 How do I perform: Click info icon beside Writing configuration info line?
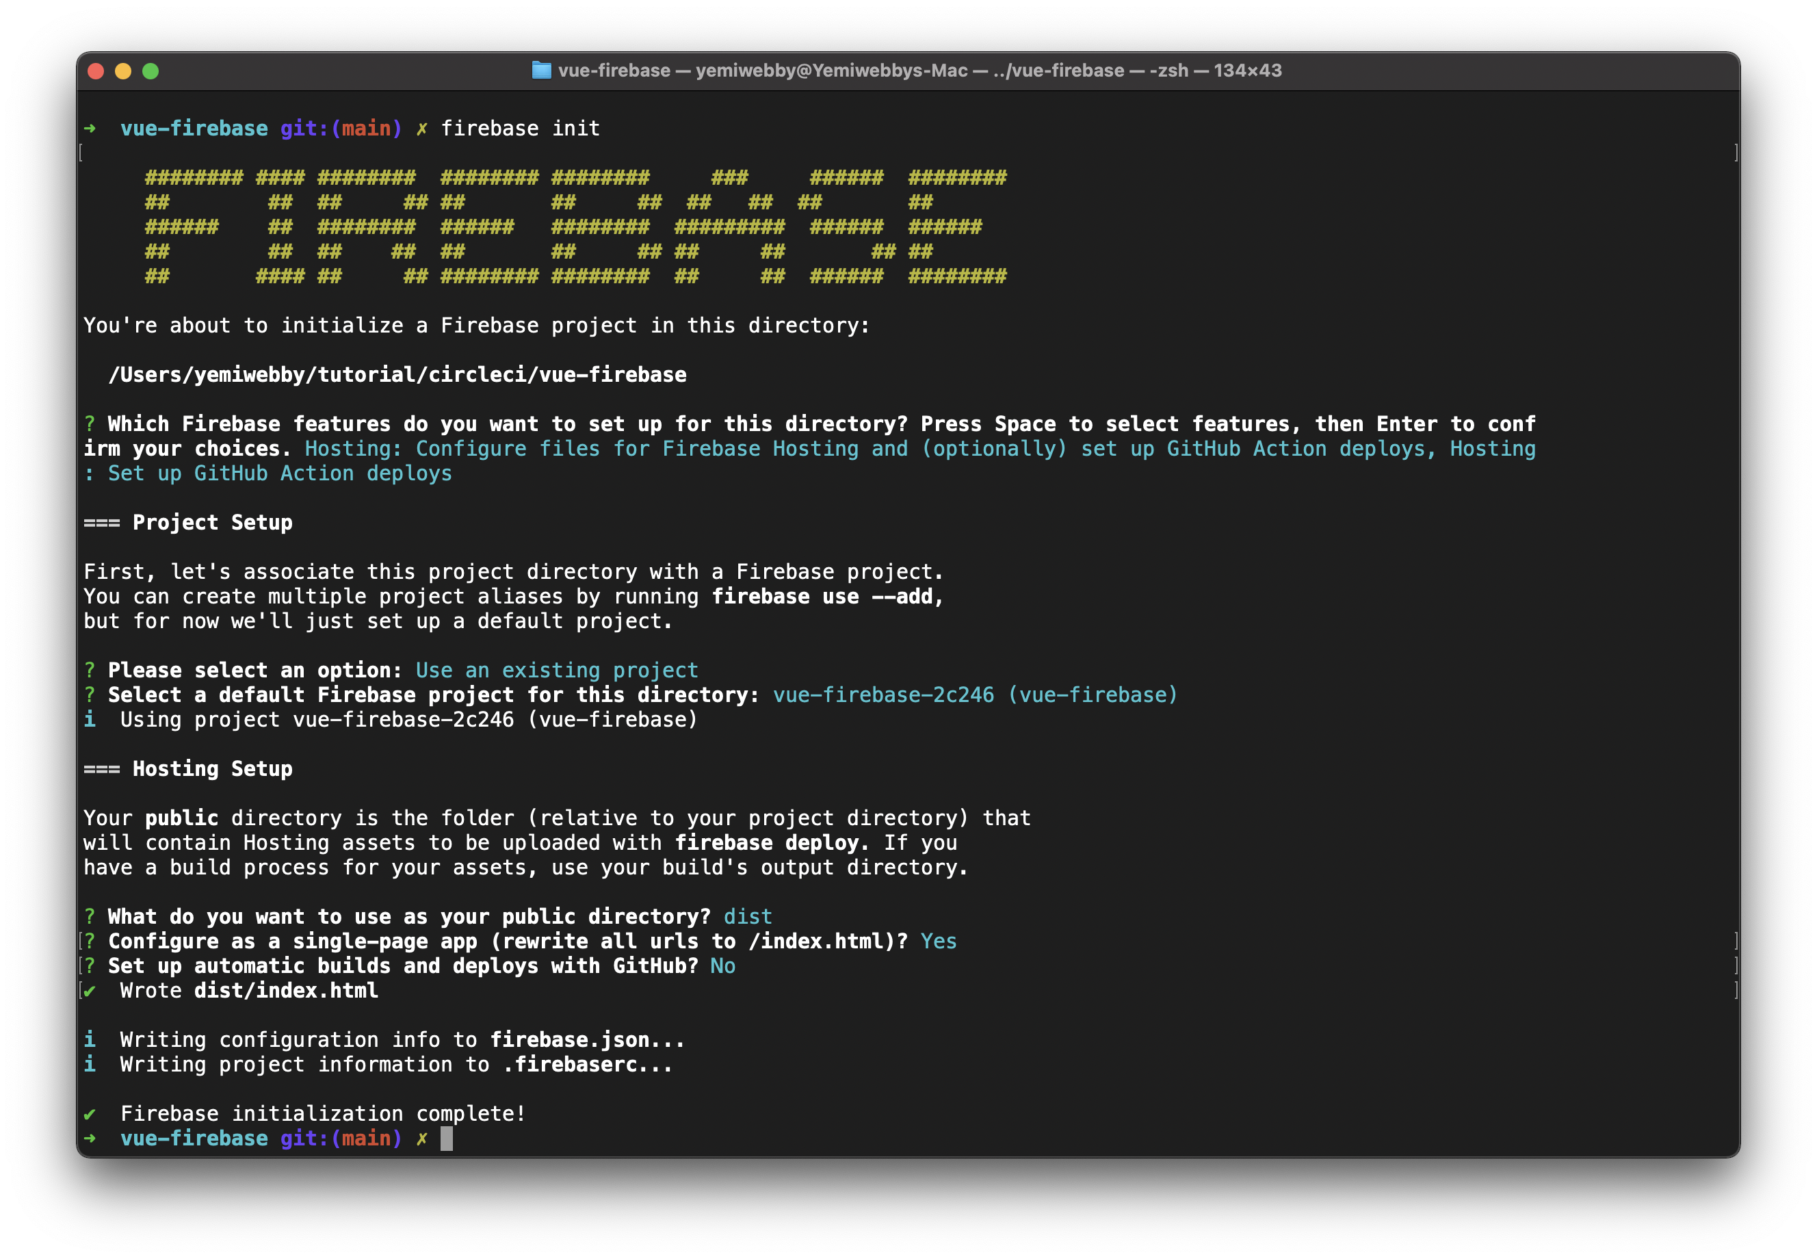[x=90, y=1039]
